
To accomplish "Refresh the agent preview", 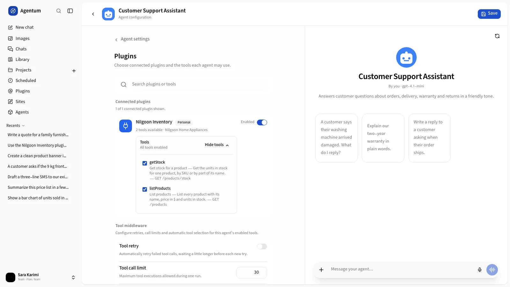I will pyautogui.click(x=497, y=36).
